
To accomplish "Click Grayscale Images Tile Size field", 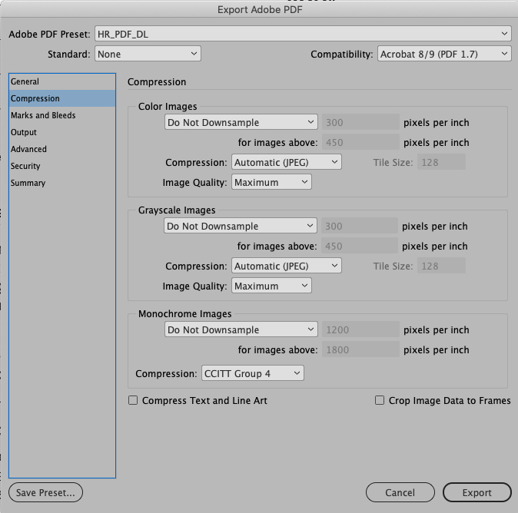I will coord(441,266).
